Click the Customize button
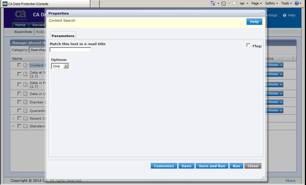The image size is (306, 185). [164, 166]
